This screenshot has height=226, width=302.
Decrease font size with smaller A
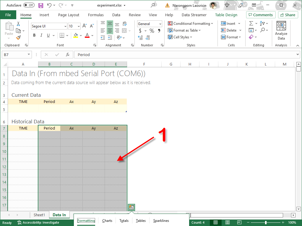[x=92, y=26]
